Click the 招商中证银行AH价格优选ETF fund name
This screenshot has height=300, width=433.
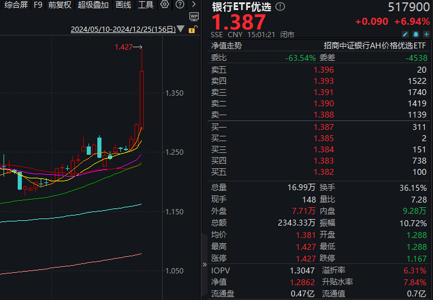point(374,45)
